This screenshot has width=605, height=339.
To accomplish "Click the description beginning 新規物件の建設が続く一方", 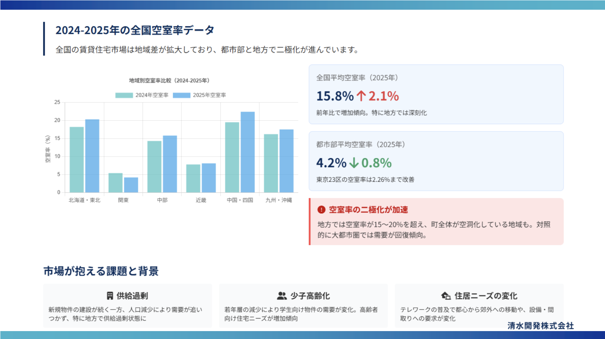I will point(125,314).
